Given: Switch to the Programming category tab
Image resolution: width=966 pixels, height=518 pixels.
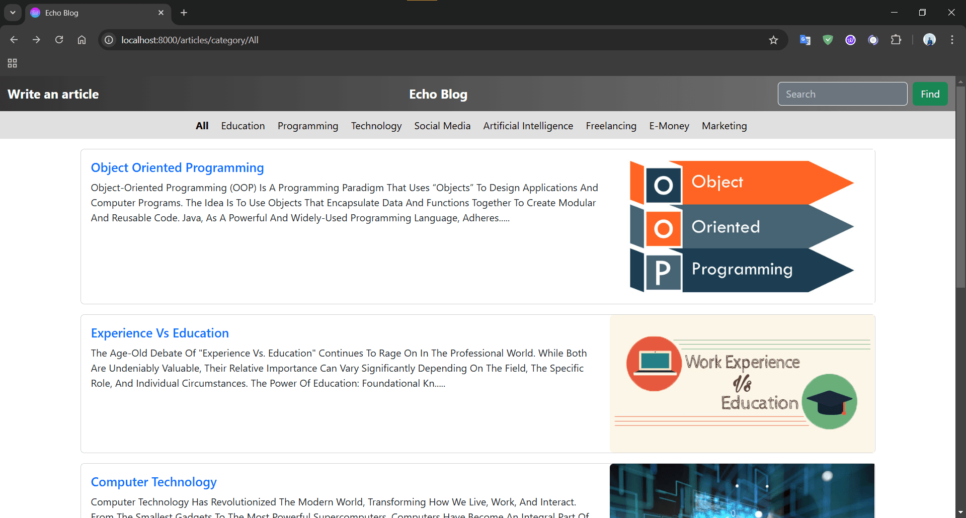Looking at the screenshot, I should tap(307, 126).
